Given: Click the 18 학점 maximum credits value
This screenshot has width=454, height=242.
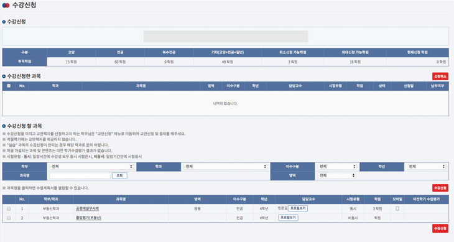Looking at the screenshot, I should coord(355,62).
